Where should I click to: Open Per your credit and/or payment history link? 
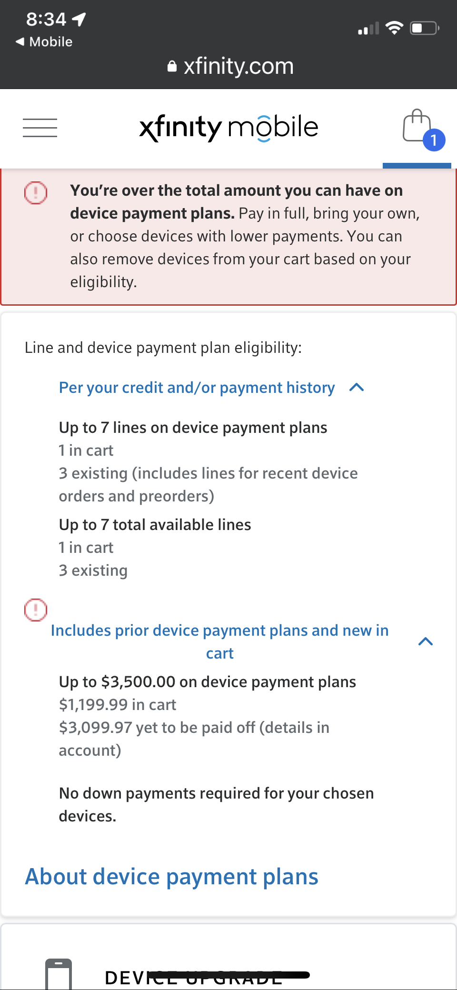tap(197, 388)
